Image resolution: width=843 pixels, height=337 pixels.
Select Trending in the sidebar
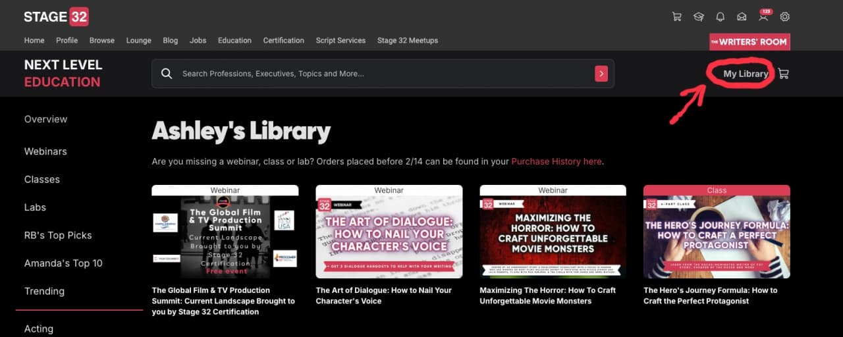click(44, 291)
